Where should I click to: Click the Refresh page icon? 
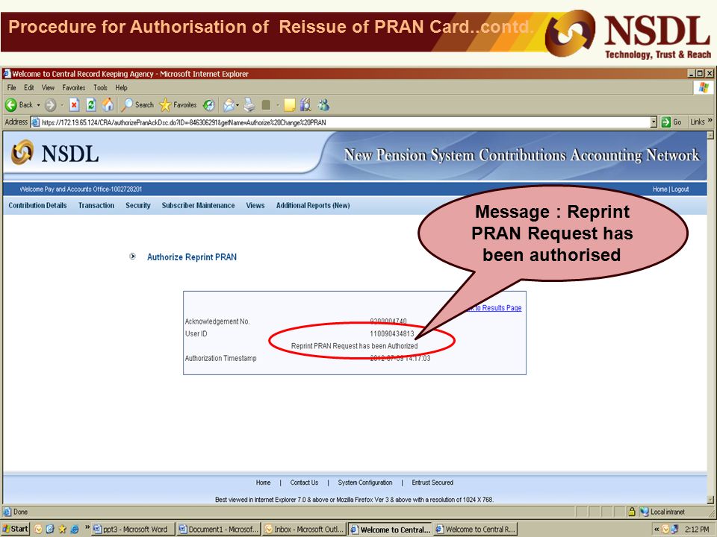tap(91, 105)
